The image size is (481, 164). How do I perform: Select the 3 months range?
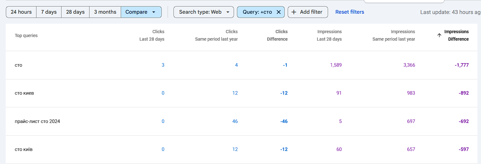pos(105,12)
